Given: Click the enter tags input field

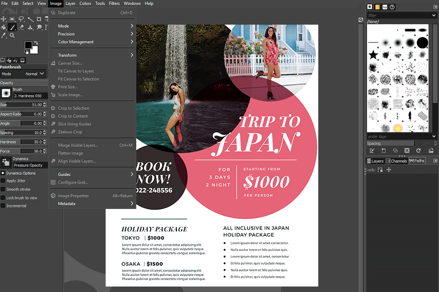Looking at the screenshot, I should (398, 136).
